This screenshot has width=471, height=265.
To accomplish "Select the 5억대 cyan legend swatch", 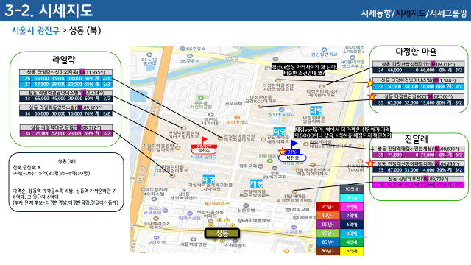I will (x=352, y=233).
